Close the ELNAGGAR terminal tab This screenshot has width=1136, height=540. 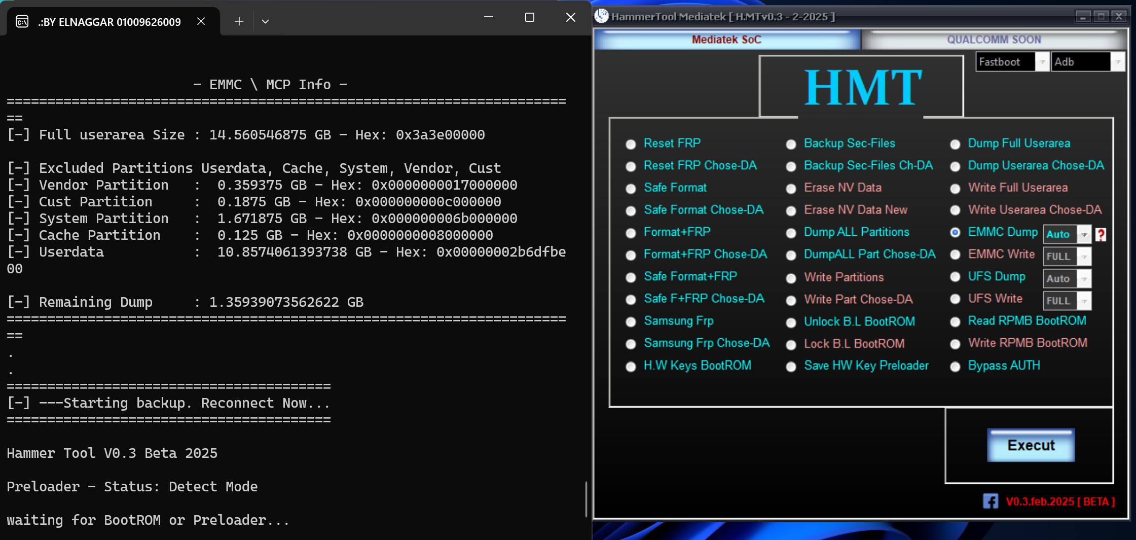201,21
